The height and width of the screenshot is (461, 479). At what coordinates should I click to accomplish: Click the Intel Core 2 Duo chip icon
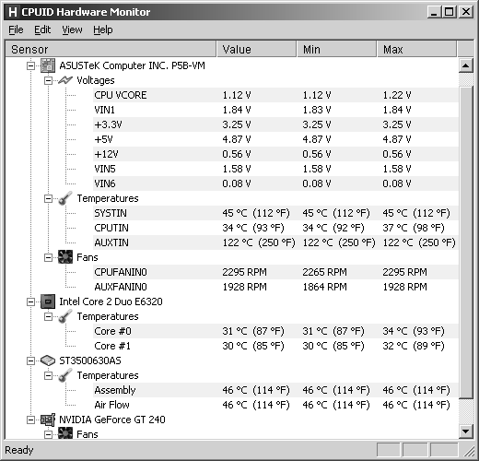coord(48,301)
